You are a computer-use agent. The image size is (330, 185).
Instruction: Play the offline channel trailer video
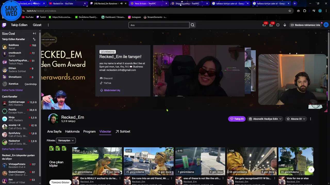coord(199,71)
